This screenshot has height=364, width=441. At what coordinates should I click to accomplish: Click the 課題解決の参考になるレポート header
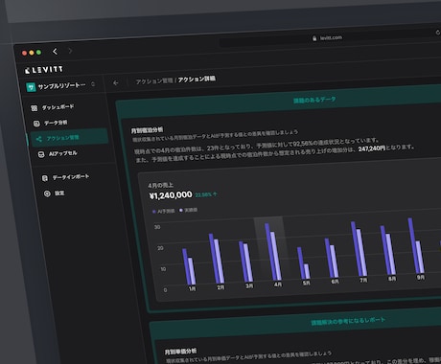[x=348, y=321]
